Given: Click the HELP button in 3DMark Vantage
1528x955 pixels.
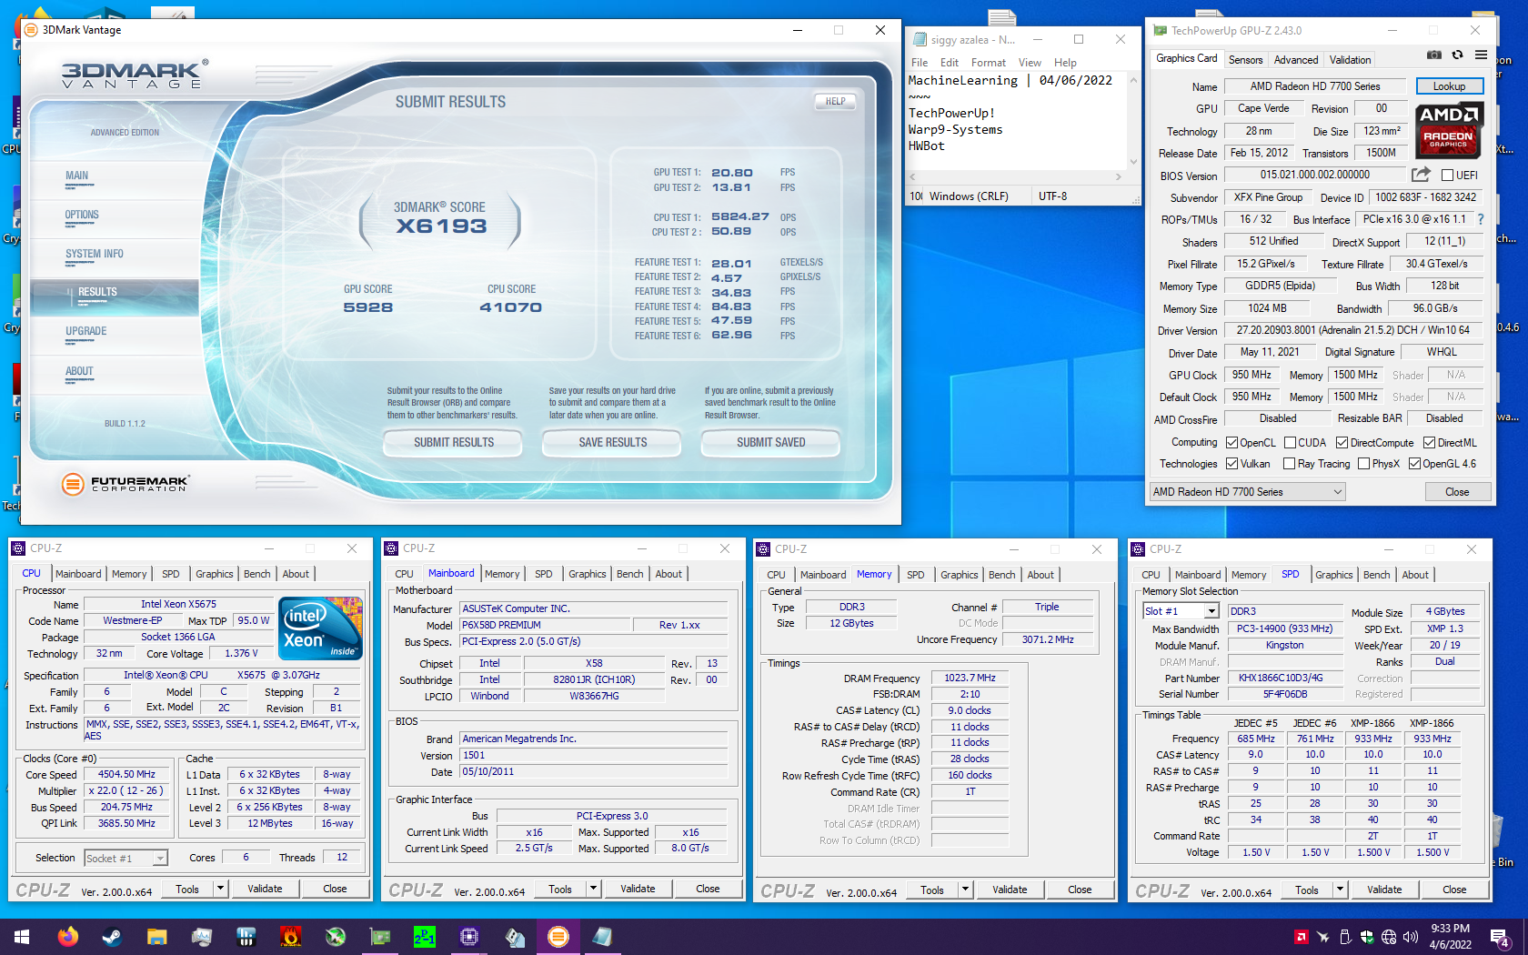Looking at the screenshot, I should (835, 102).
